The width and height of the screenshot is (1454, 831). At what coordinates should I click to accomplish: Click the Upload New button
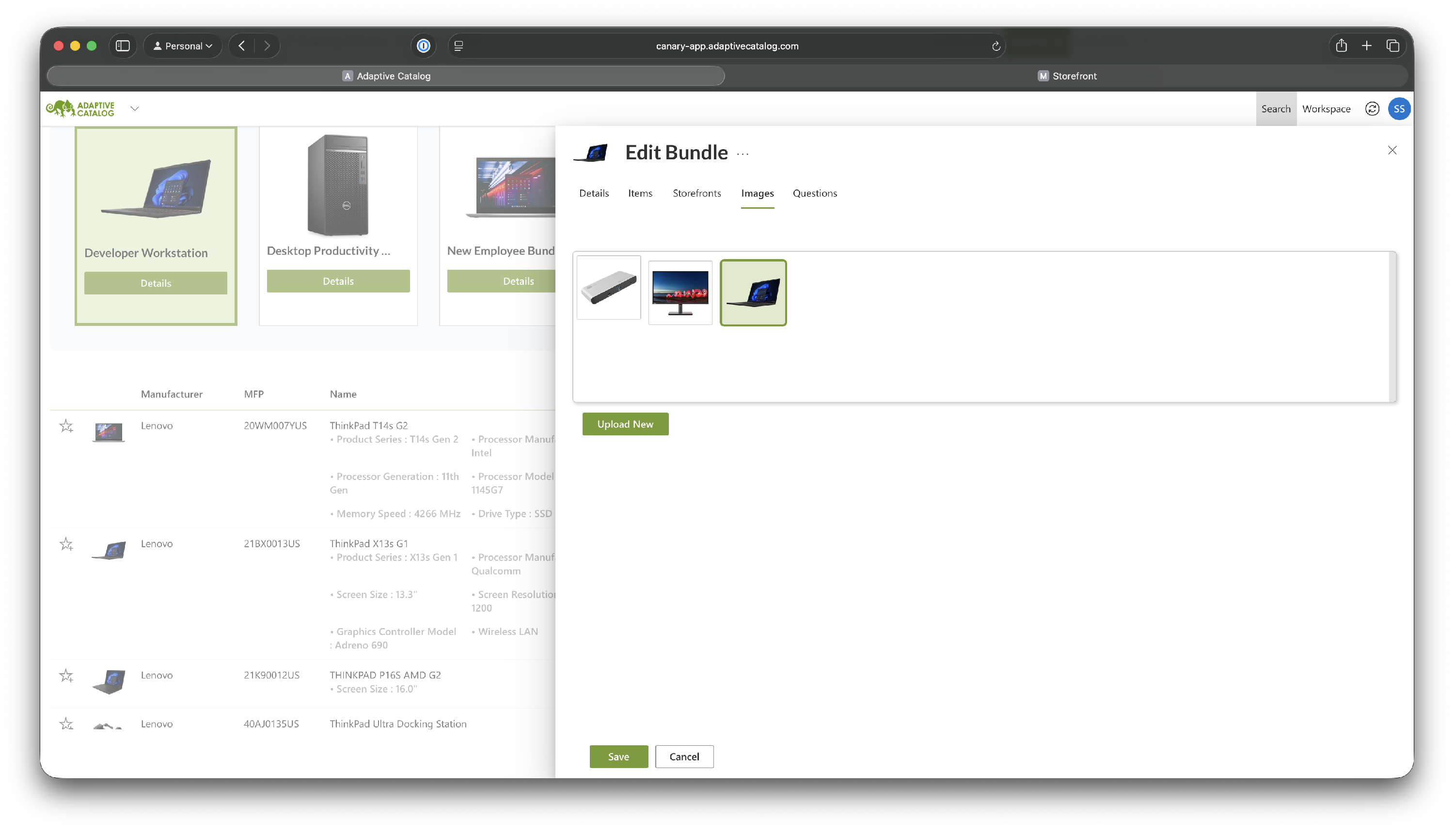(x=625, y=424)
